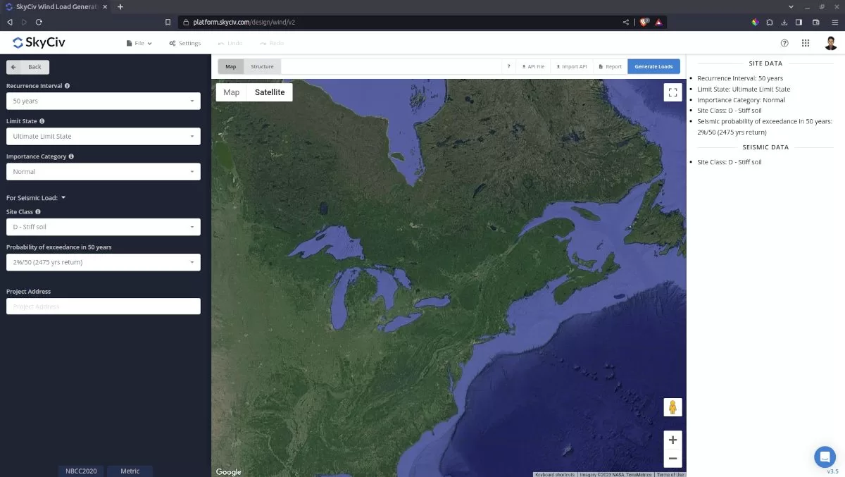845x477 pixels.
Task: Open the File menu
Action: 139,43
